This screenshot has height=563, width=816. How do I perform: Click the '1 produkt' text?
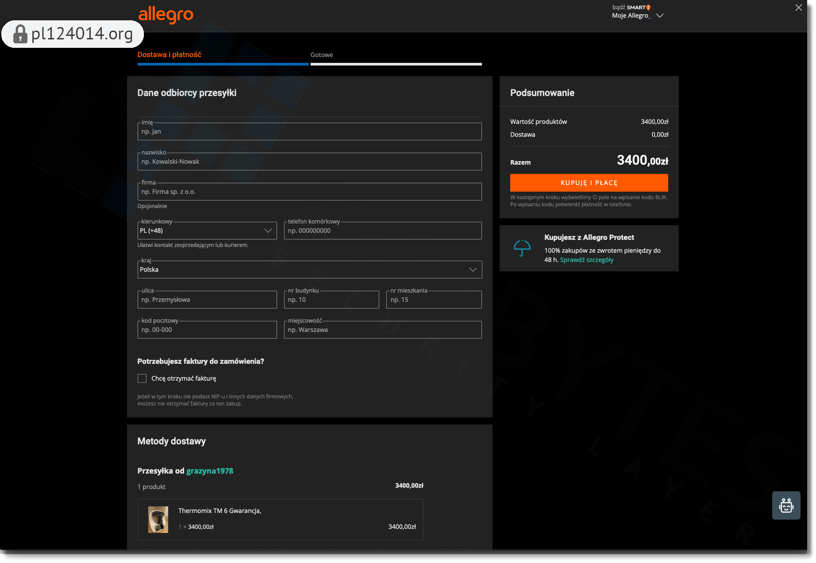click(x=151, y=487)
